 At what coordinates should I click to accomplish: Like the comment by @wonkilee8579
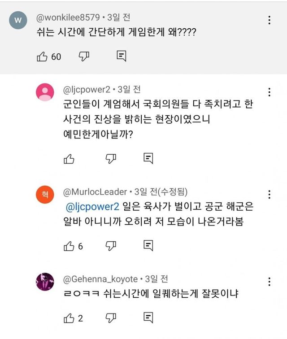click(x=41, y=56)
